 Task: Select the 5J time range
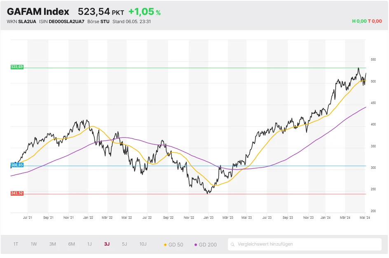pyautogui.click(x=124, y=244)
